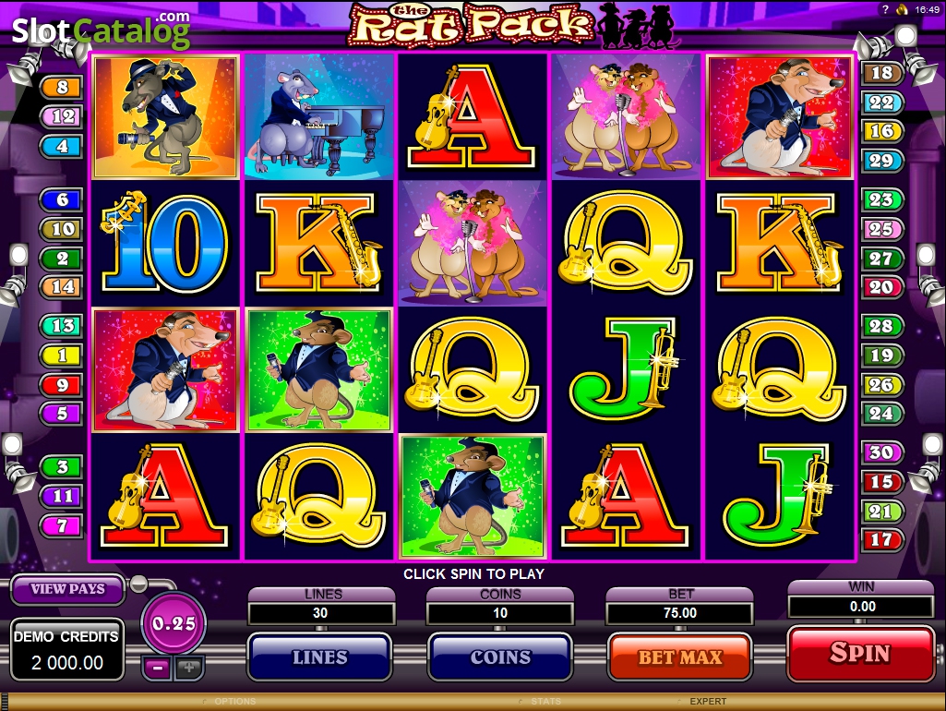Click the payline 8 indicator
The height and width of the screenshot is (711, 946).
coord(62,87)
